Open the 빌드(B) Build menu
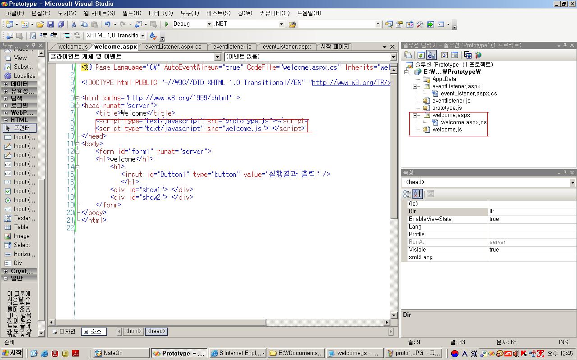The height and width of the screenshot is (360, 577). (x=132, y=13)
